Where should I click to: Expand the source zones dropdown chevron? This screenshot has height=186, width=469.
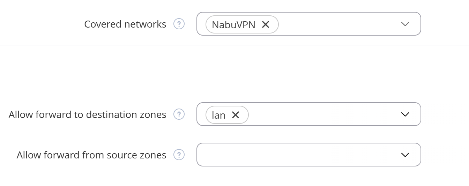(405, 155)
